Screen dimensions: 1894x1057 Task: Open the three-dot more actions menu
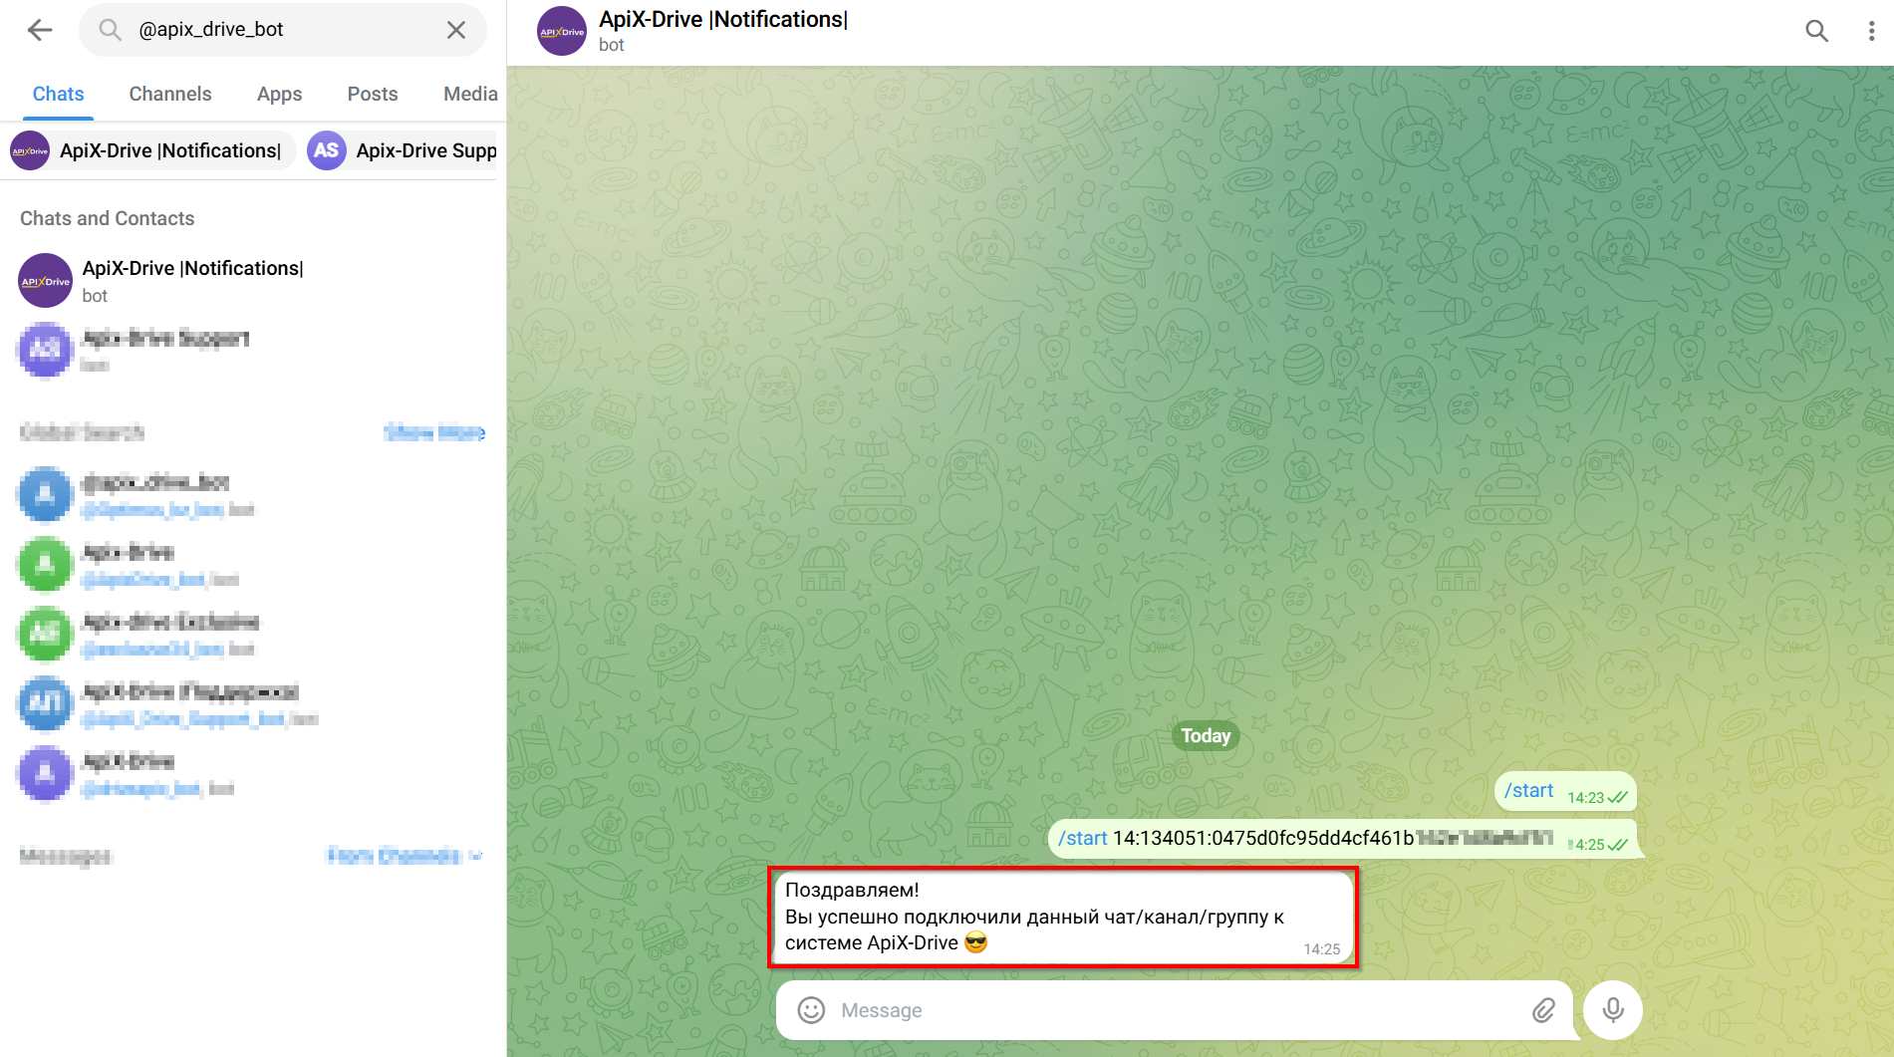pyautogui.click(x=1871, y=31)
